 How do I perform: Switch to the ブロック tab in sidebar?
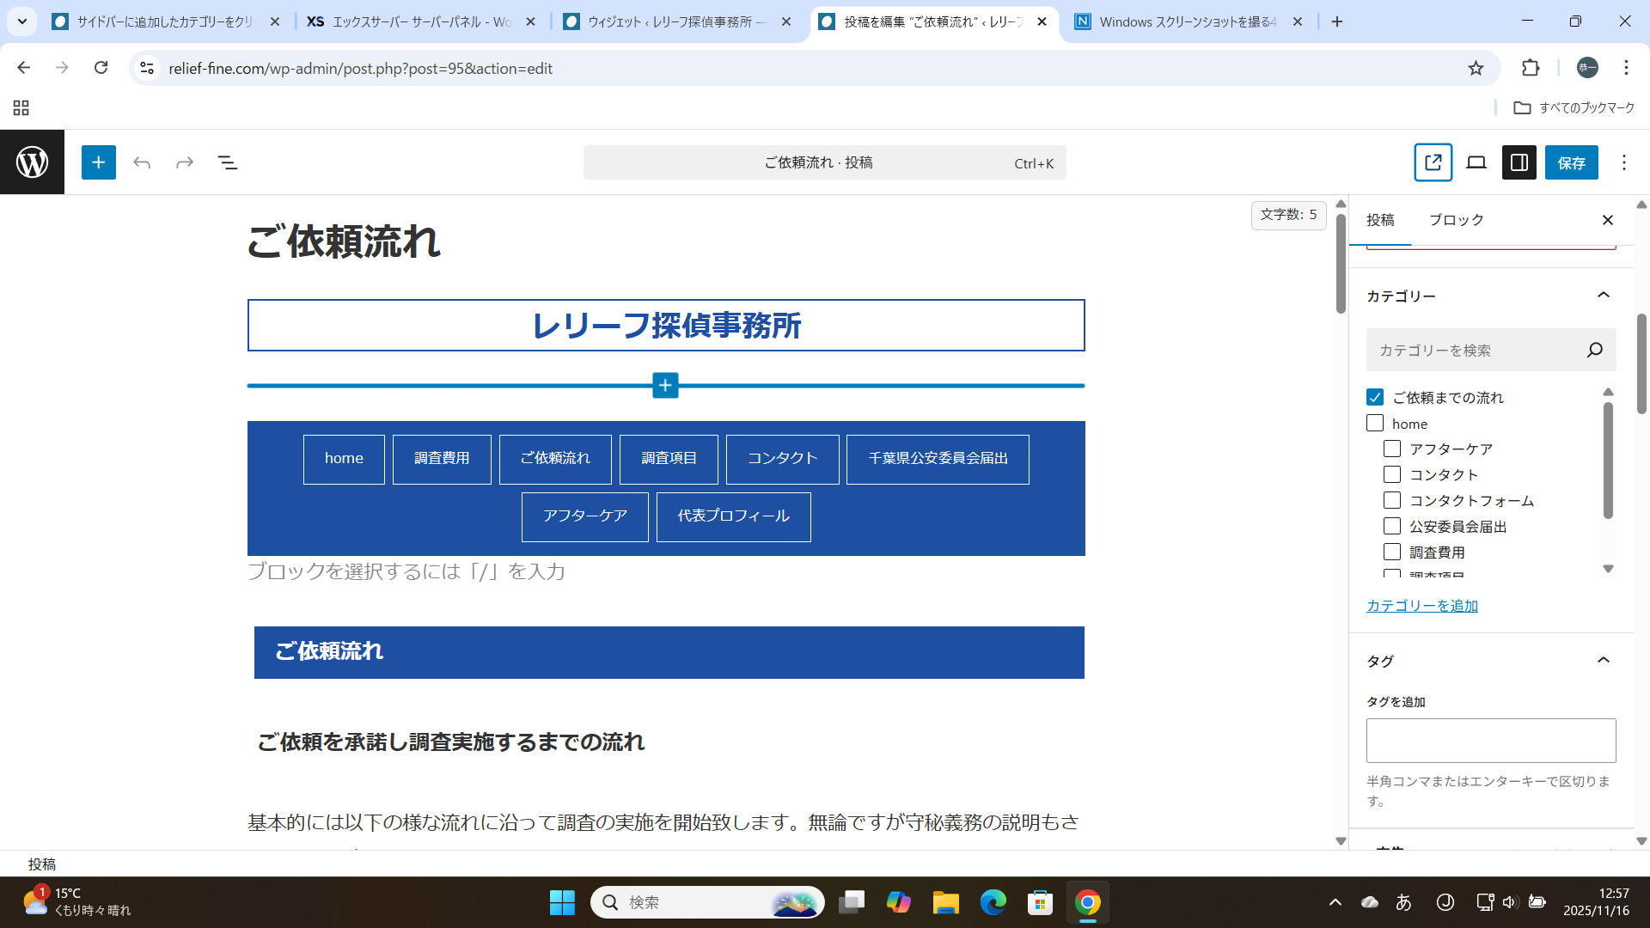[x=1456, y=220]
